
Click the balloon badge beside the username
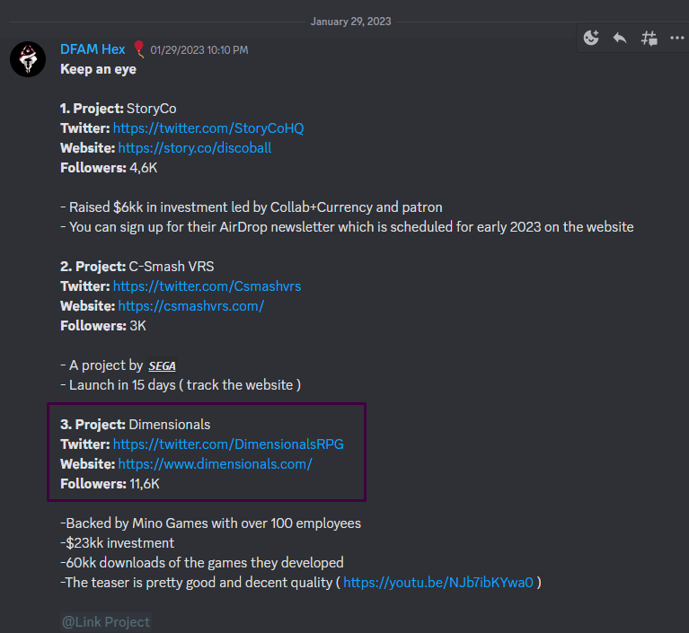[139, 48]
